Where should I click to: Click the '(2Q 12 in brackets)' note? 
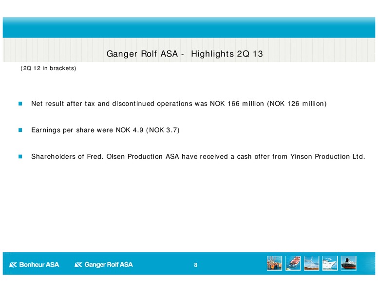point(48,68)
